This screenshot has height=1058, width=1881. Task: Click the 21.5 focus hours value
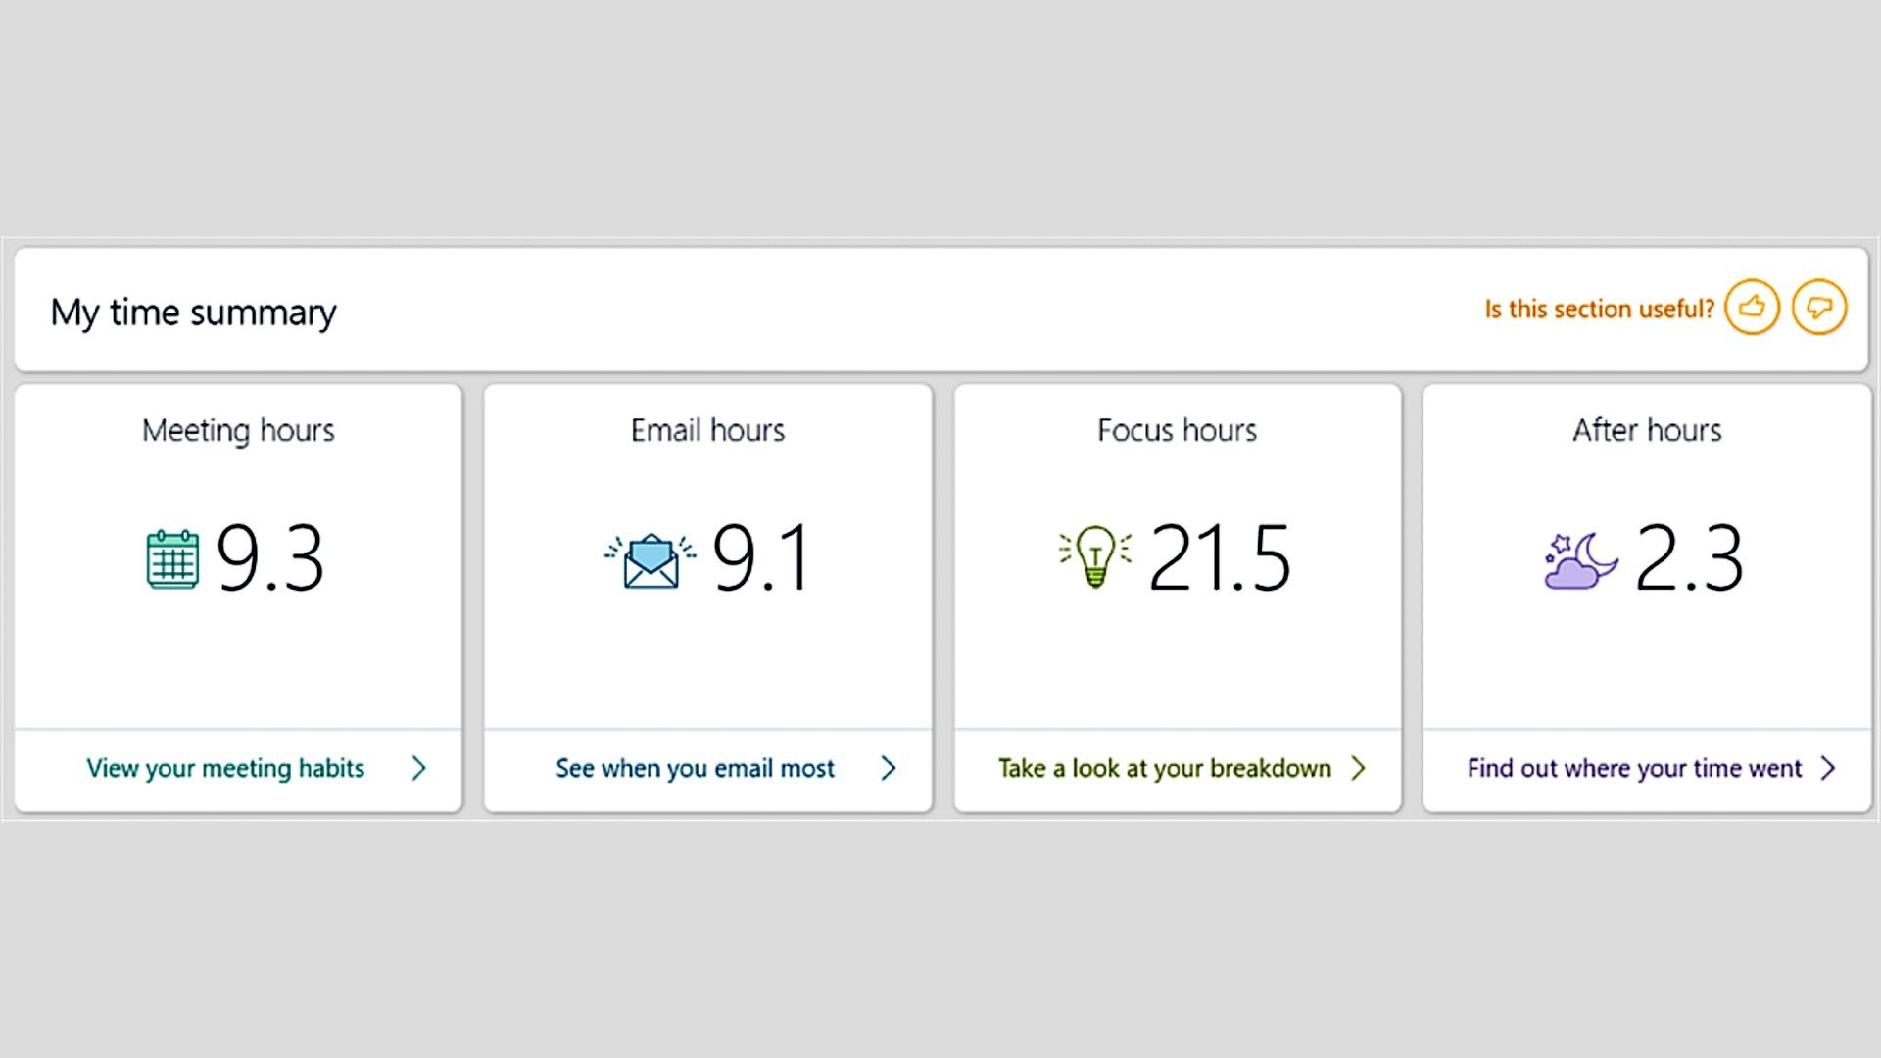tap(1220, 557)
